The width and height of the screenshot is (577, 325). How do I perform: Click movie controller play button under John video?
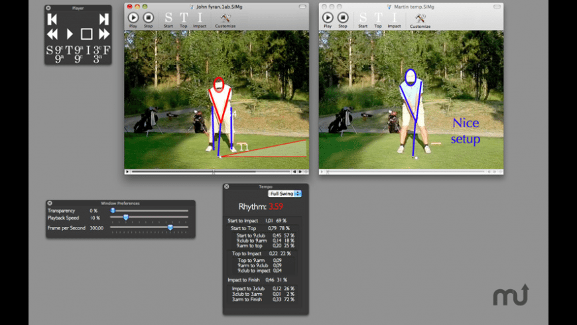(127, 172)
